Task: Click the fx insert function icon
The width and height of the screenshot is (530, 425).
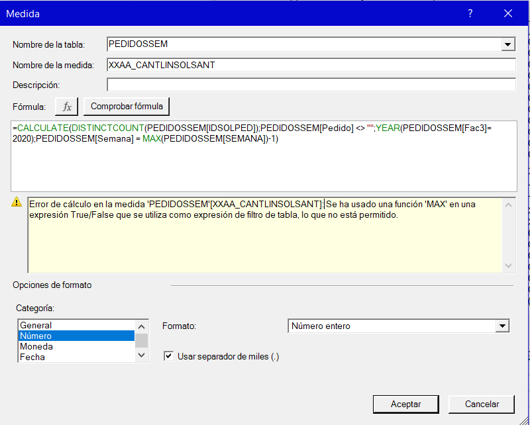Action: pyautogui.click(x=67, y=106)
